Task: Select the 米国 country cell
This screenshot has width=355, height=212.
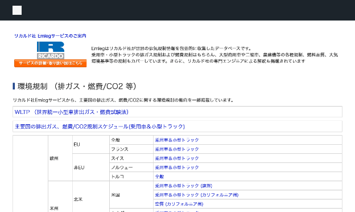Action: point(131,195)
